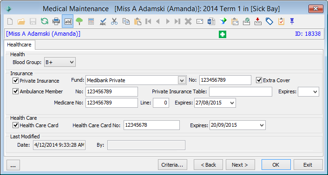The width and height of the screenshot is (328, 175).
Task: Click the blue pushpin toolbar icon
Action: pos(292,21)
